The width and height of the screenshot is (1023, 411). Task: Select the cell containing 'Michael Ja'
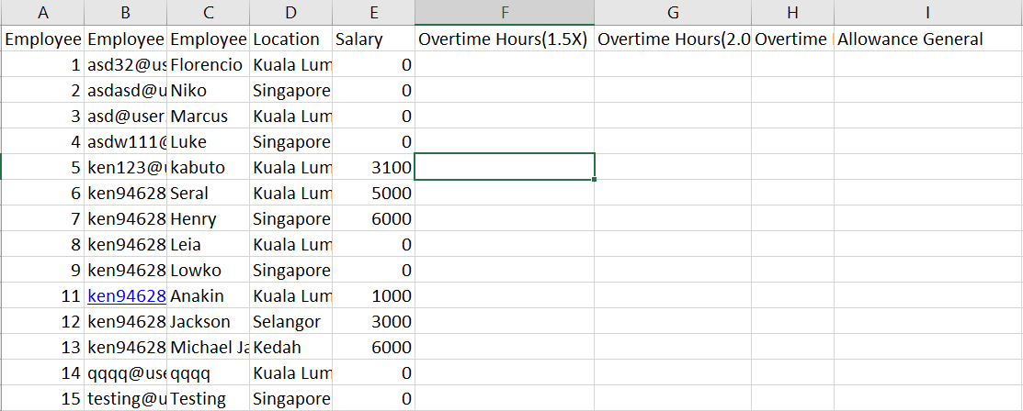(208, 348)
